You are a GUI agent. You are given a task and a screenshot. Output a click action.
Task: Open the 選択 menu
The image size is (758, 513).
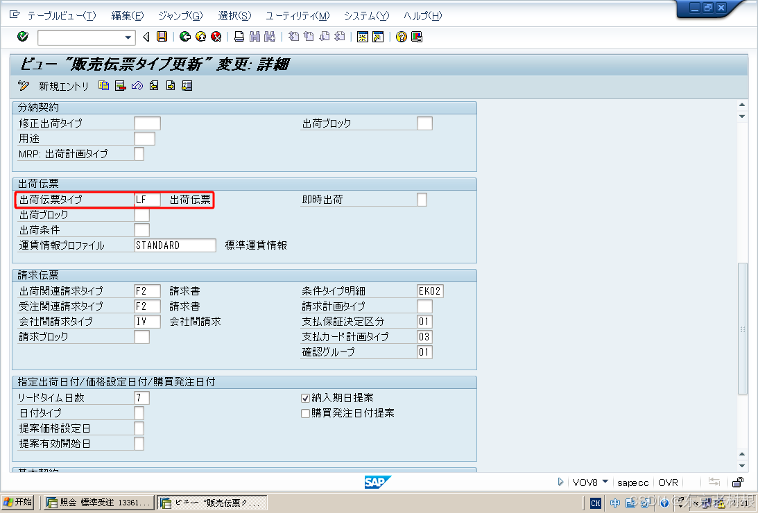point(234,16)
